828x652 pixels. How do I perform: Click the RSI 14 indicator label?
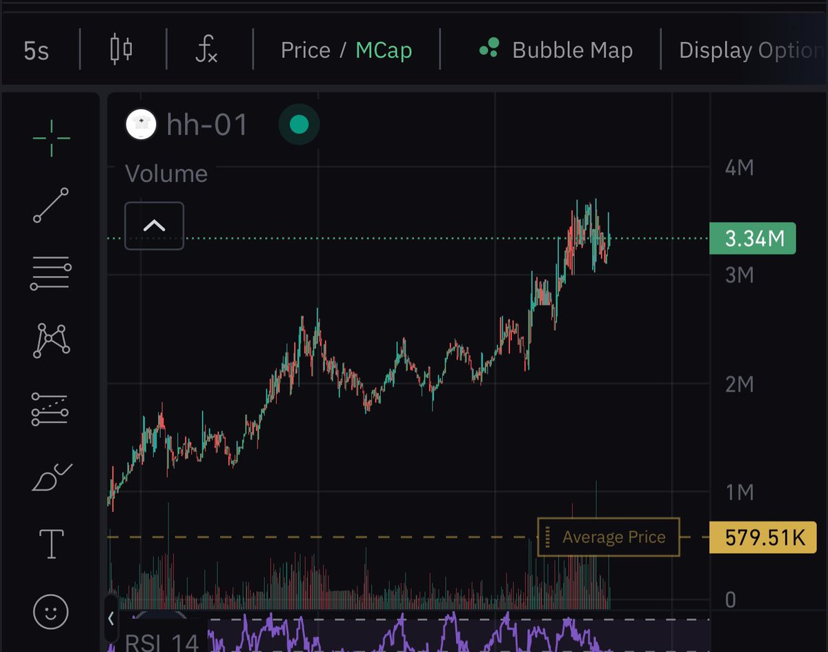click(x=161, y=642)
